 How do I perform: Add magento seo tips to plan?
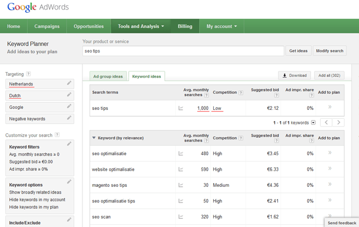click(x=330, y=185)
